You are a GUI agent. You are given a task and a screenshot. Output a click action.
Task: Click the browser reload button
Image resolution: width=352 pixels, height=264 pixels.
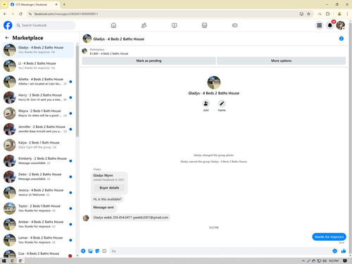coord(20,14)
